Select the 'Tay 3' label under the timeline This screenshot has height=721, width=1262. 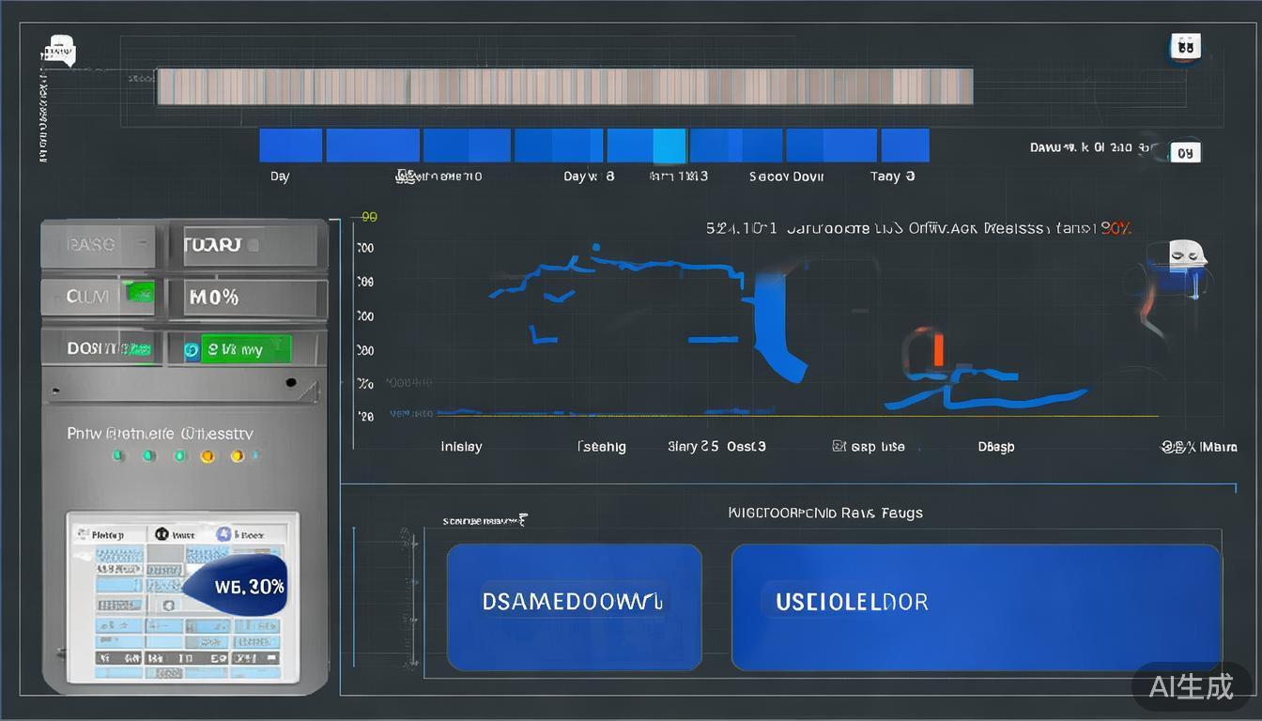pos(892,176)
